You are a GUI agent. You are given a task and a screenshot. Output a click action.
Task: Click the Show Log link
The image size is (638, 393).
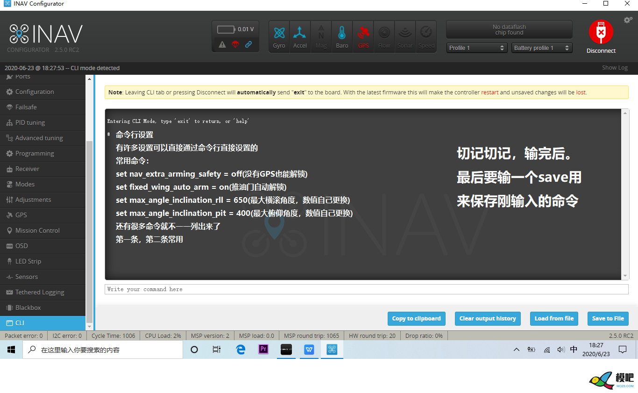point(615,68)
